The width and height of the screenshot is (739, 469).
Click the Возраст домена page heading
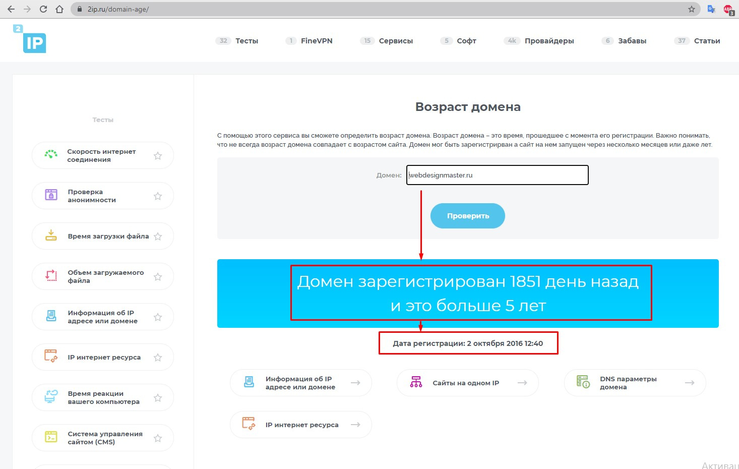click(x=468, y=107)
